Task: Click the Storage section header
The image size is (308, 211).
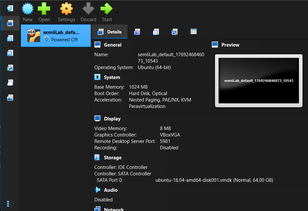Action: [x=112, y=158]
